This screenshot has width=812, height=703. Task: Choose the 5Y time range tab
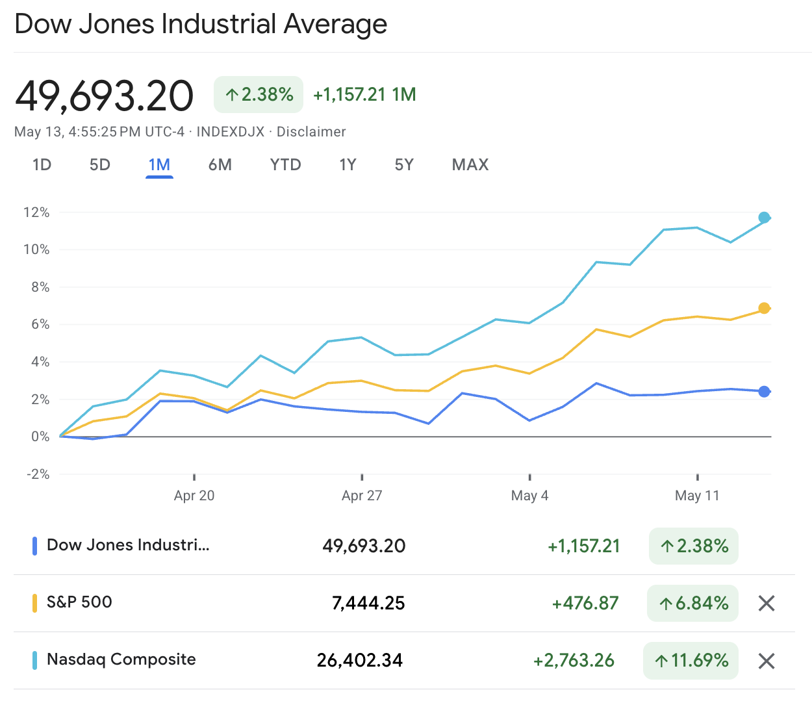[404, 164]
